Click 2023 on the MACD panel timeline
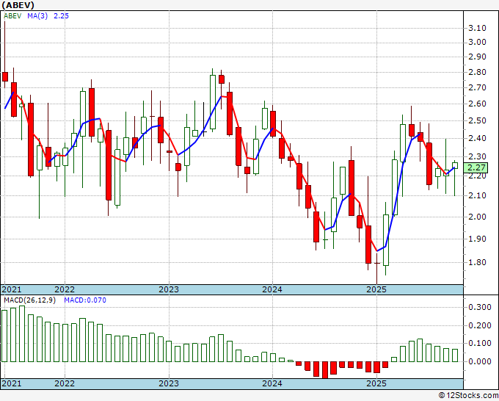 [169, 383]
